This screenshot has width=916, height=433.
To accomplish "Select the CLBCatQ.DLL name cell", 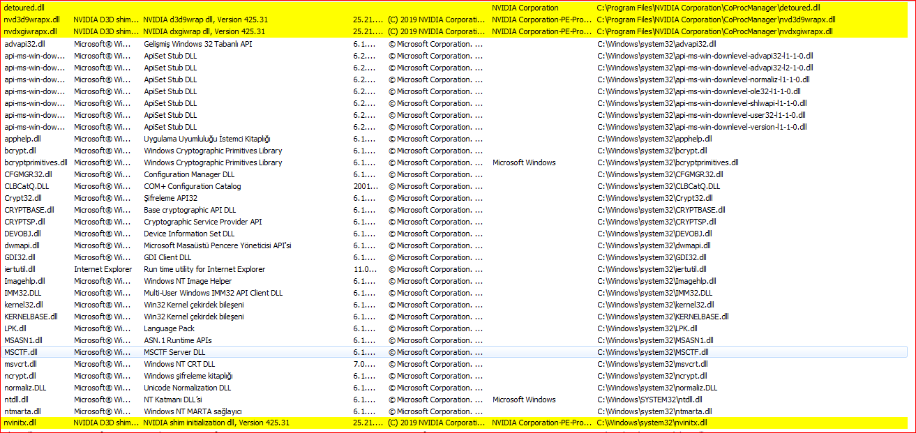I will [x=27, y=186].
